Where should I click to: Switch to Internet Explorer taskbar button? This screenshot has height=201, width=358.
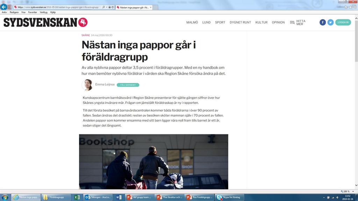26,198
